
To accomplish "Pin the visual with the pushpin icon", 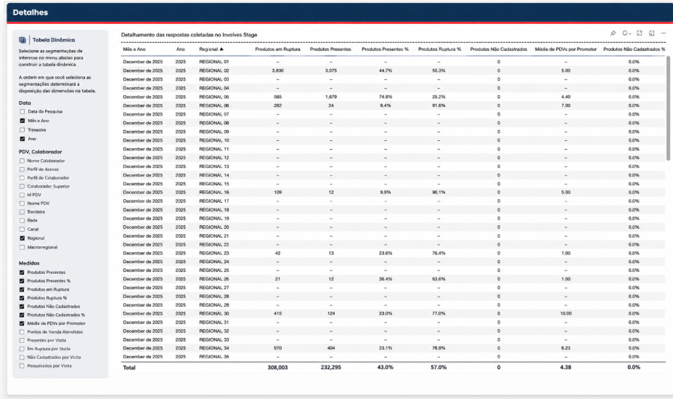I will click(x=613, y=33).
